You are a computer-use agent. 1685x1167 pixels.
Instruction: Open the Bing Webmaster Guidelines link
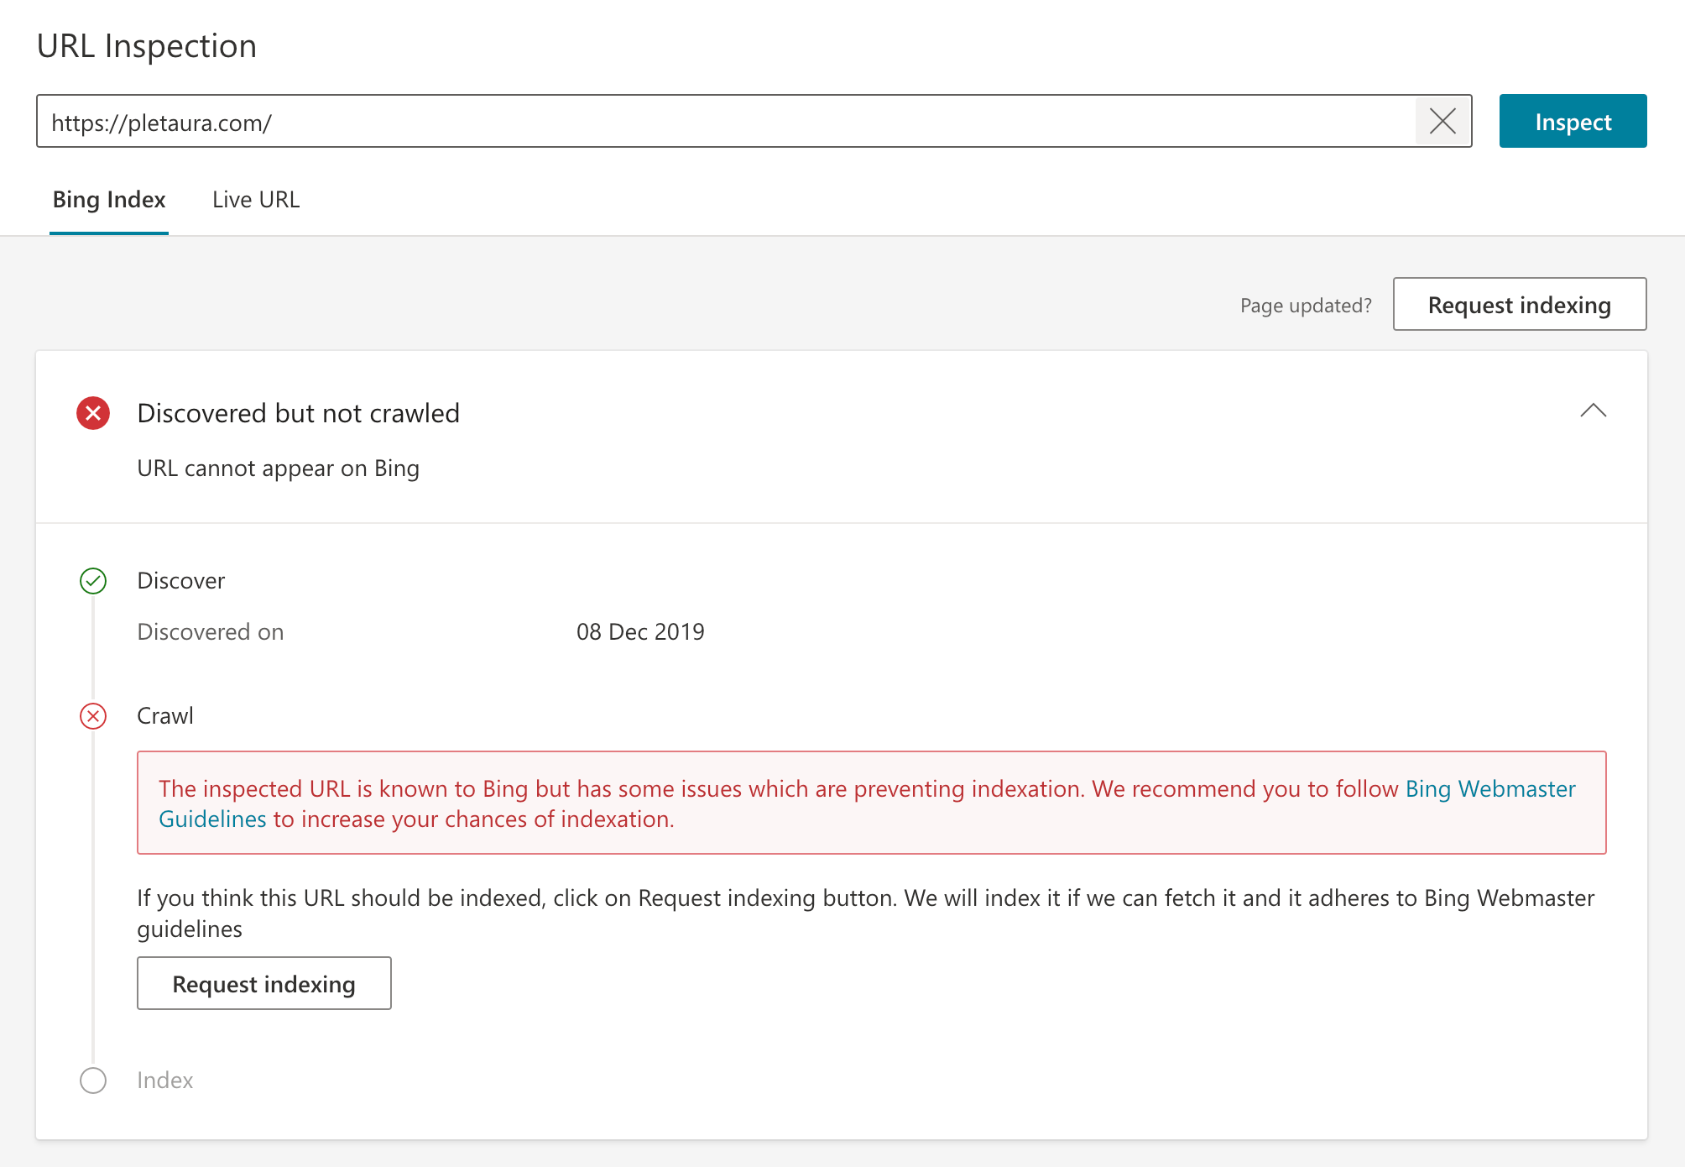[1489, 789]
